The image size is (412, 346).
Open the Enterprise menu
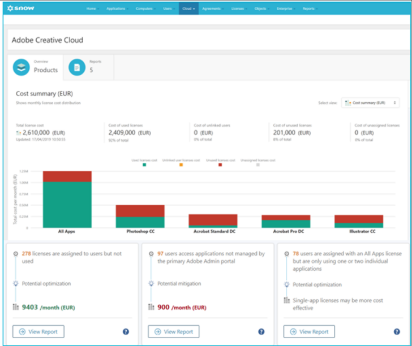[x=286, y=8]
